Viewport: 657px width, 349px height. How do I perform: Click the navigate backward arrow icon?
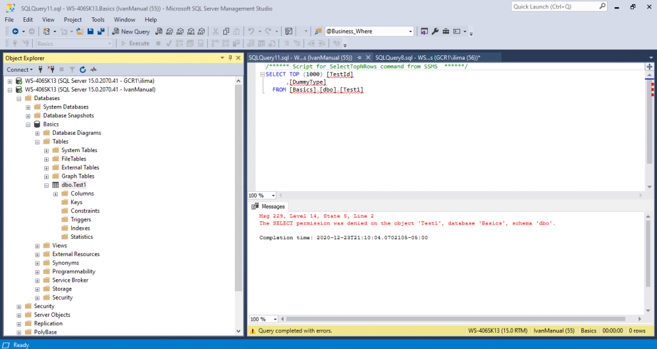click(x=15, y=31)
